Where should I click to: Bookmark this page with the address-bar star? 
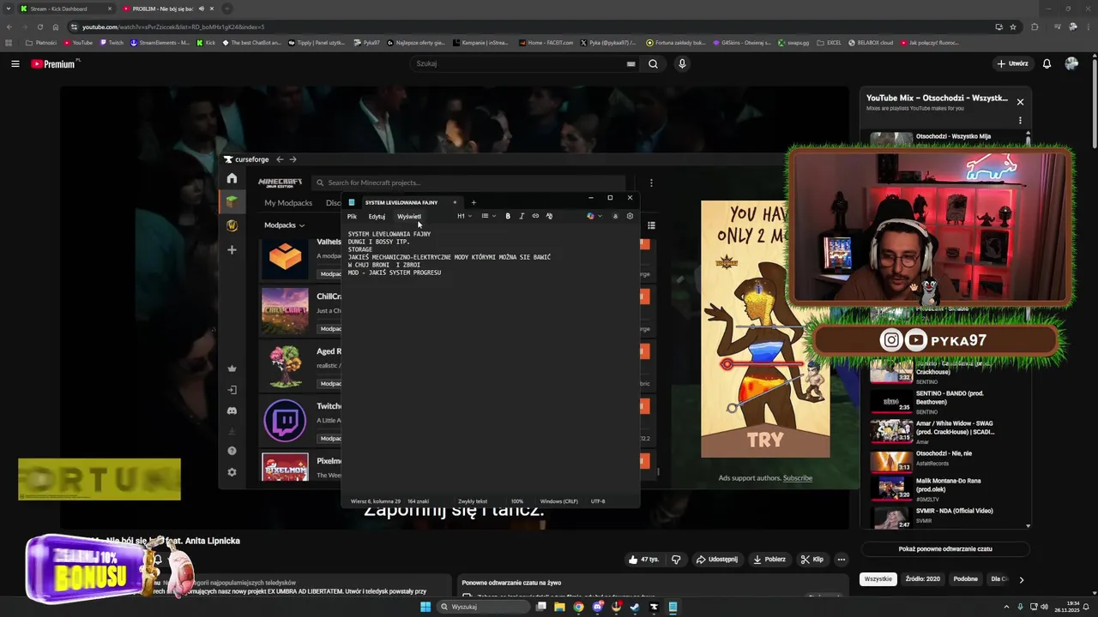point(1013,27)
